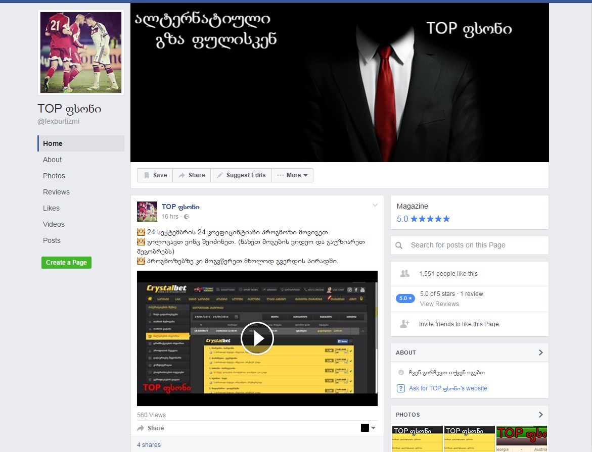Switch to the Videos section
The image size is (592, 452).
coord(54,224)
